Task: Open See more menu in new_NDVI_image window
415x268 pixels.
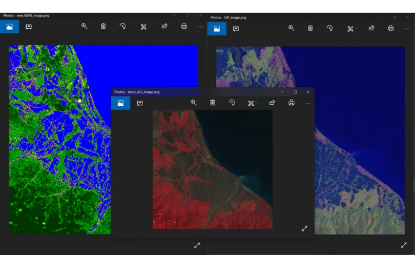Action: [200, 27]
